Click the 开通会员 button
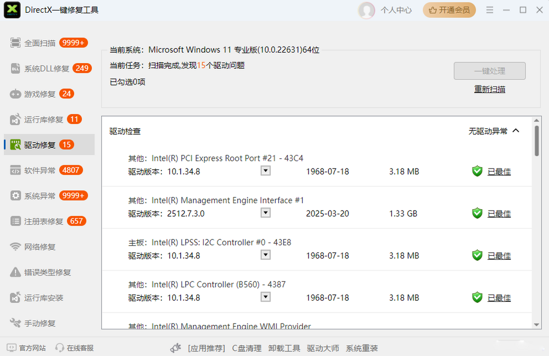This screenshot has height=356, width=549. 449,10
